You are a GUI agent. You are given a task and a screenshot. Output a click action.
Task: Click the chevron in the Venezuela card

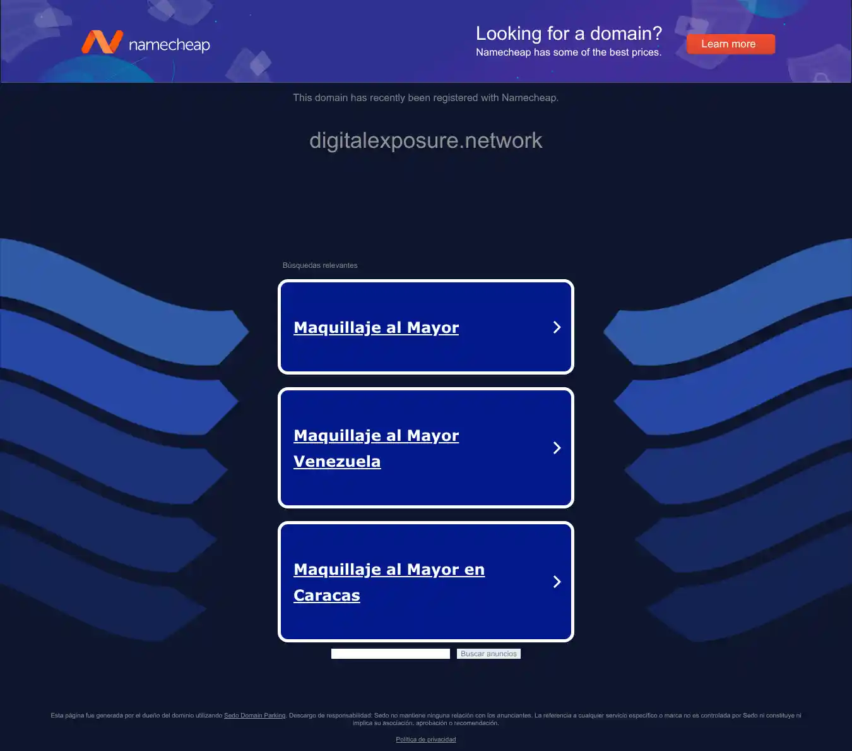(x=557, y=448)
